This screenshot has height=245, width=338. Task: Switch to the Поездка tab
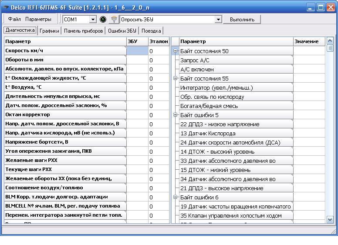coord(151,31)
